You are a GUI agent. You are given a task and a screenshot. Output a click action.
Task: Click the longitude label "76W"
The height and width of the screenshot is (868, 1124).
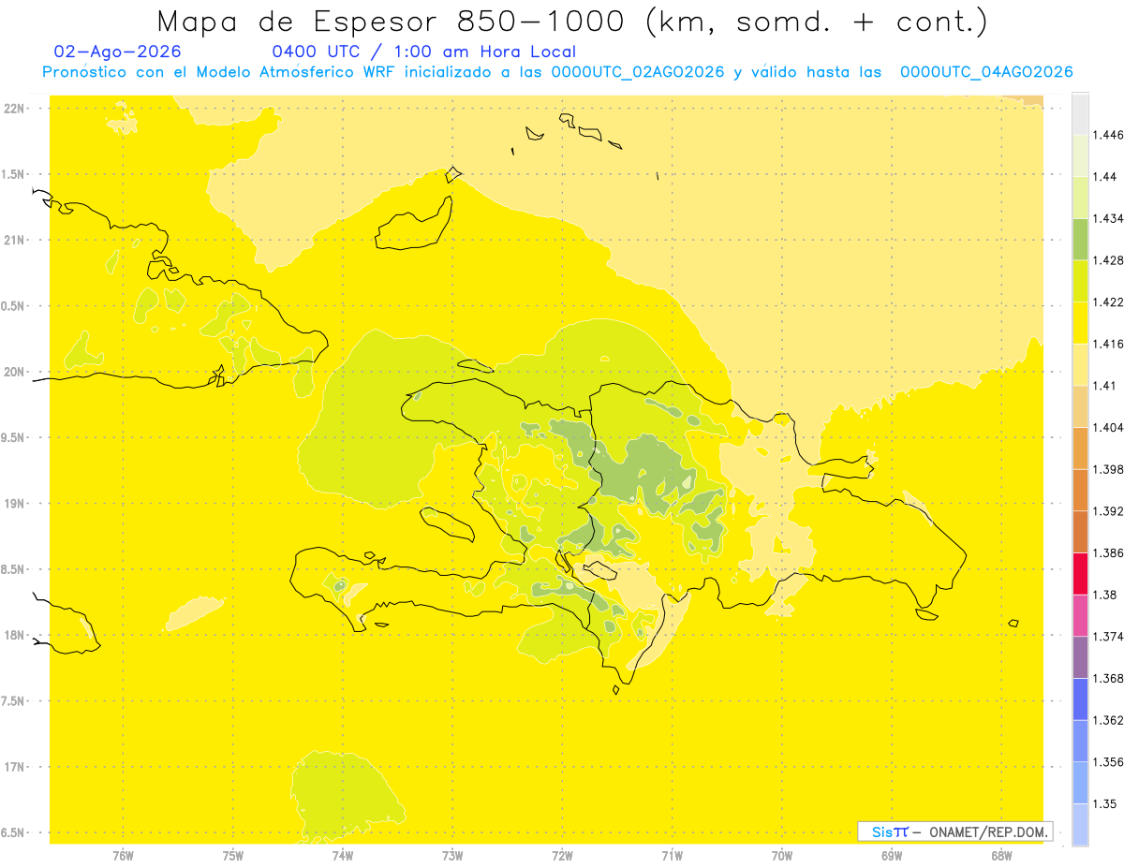(x=123, y=856)
